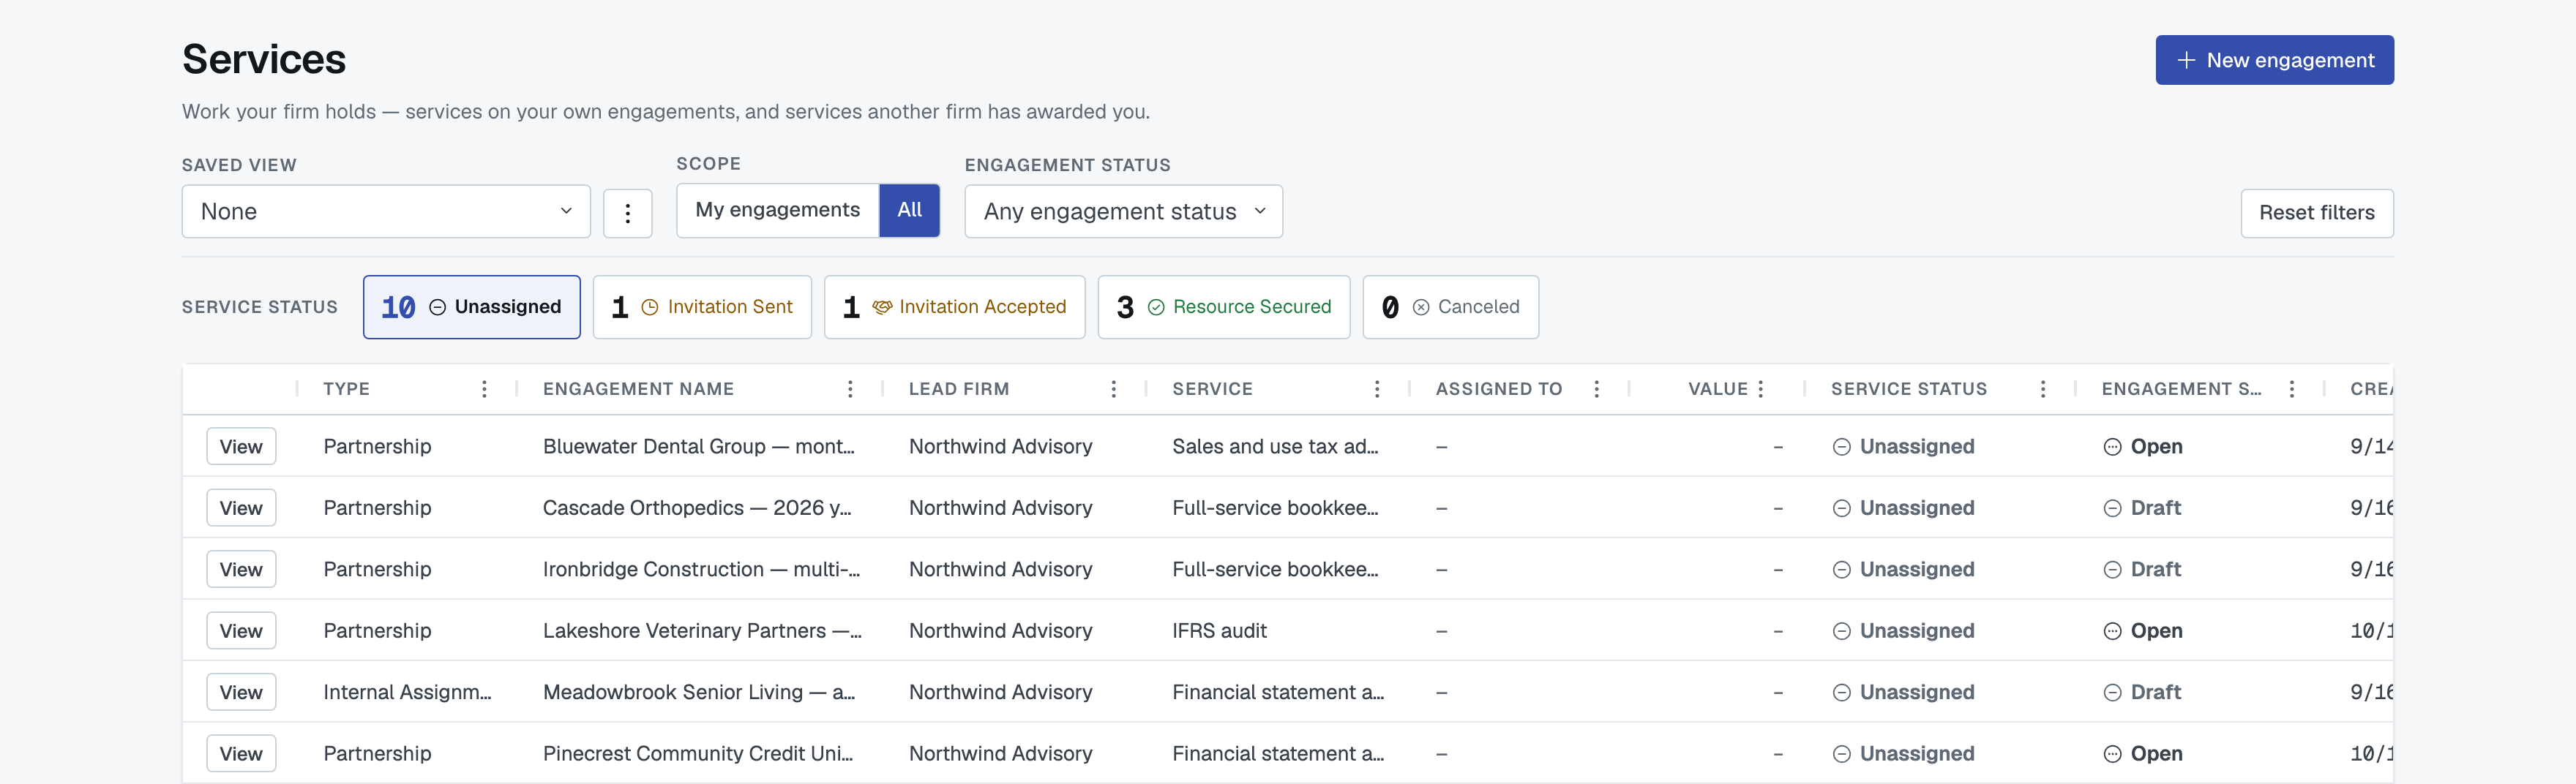The height and width of the screenshot is (784, 2576).
Task: Click Financial statement service in Meadowbrook row
Action: coord(1278,692)
